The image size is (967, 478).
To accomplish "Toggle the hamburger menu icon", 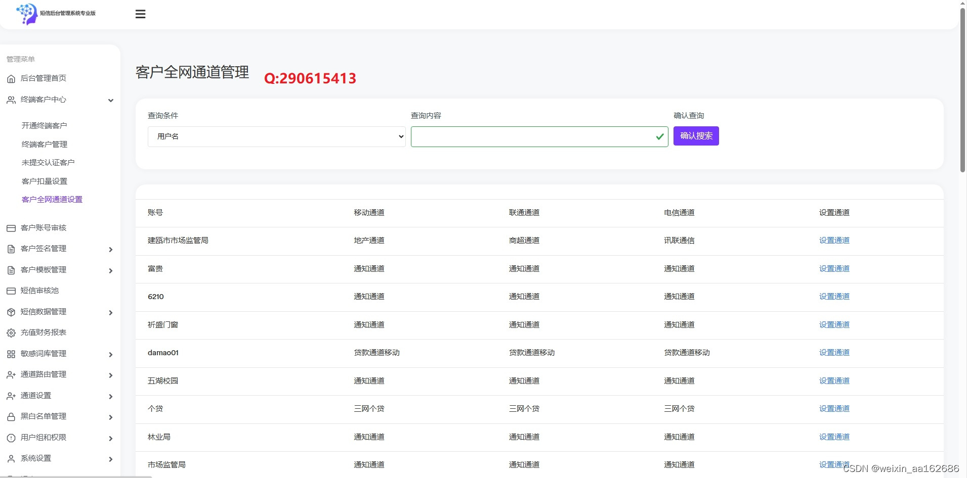I will pos(141,14).
